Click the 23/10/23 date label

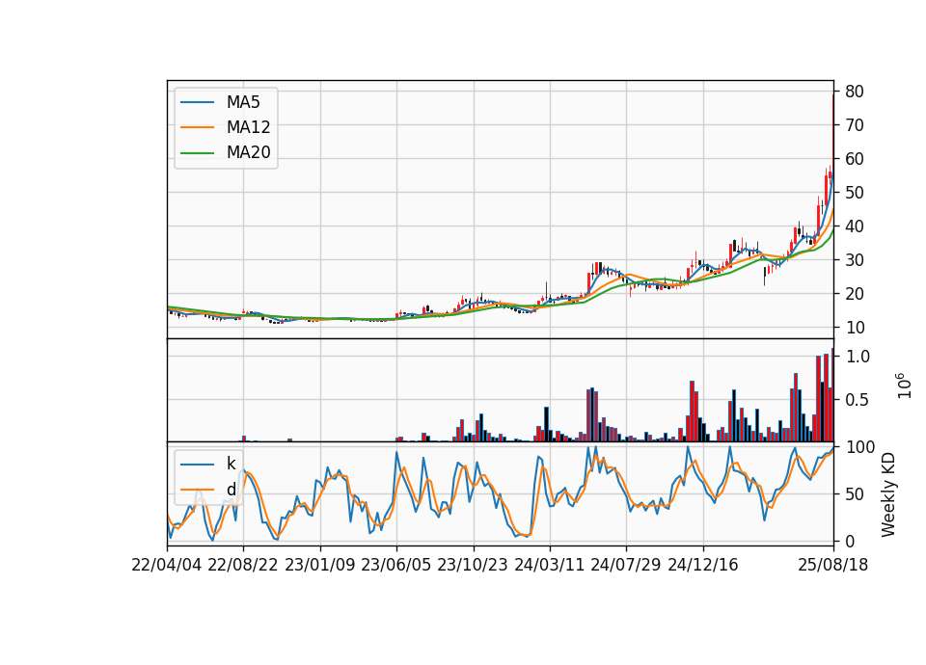point(473,565)
